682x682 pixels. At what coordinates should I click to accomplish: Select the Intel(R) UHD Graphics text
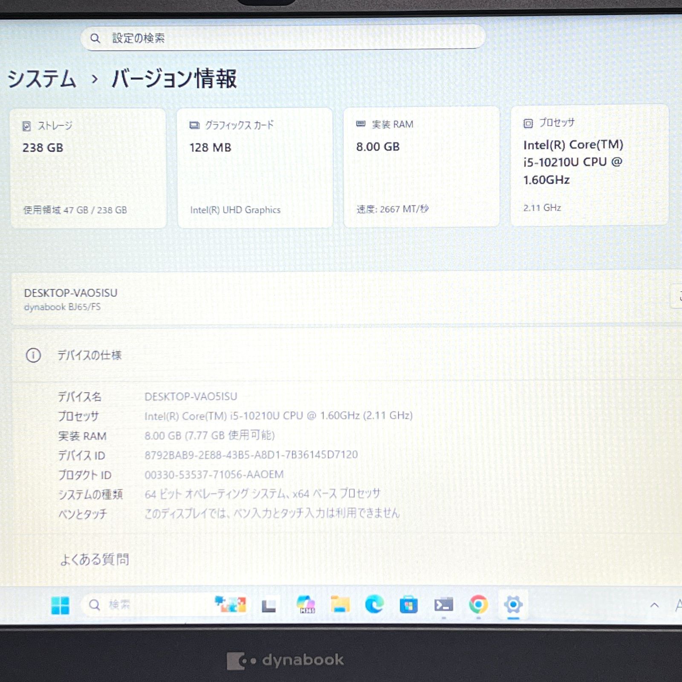tap(235, 210)
